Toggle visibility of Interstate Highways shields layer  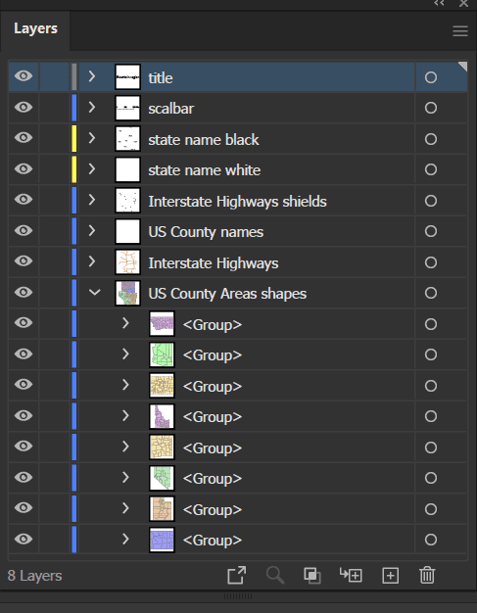[x=24, y=199]
